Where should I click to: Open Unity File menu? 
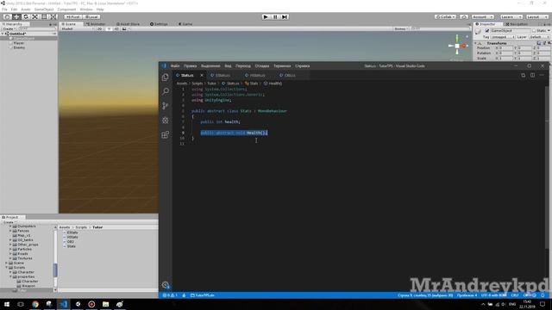(4, 9)
